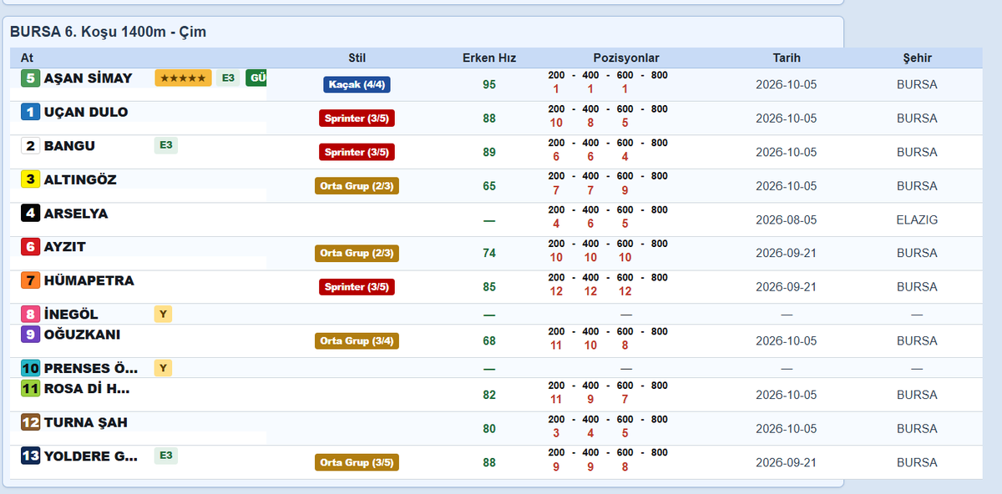The width and height of the screenshot is (1002, 494).
Task: Click early speed value 80 for TURNA ŞAH
Action: pyautogui.click(x=489, y=429)
